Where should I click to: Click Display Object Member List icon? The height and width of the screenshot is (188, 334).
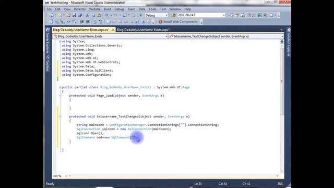click(x=51, y=22)
